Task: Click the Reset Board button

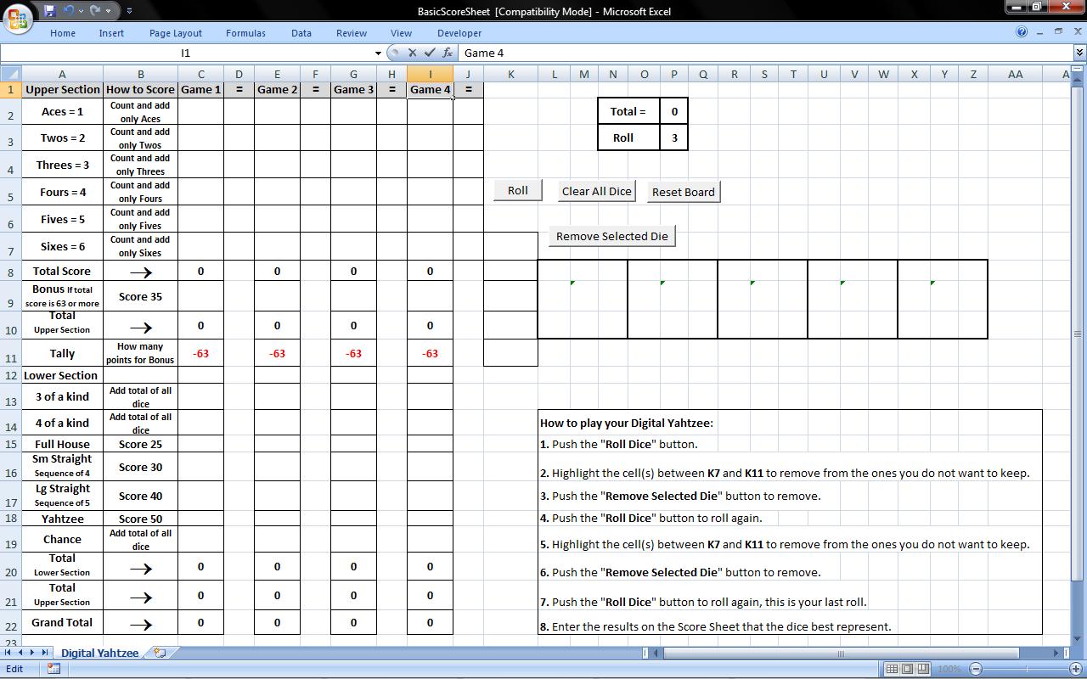Action: [x=684, y=193]
